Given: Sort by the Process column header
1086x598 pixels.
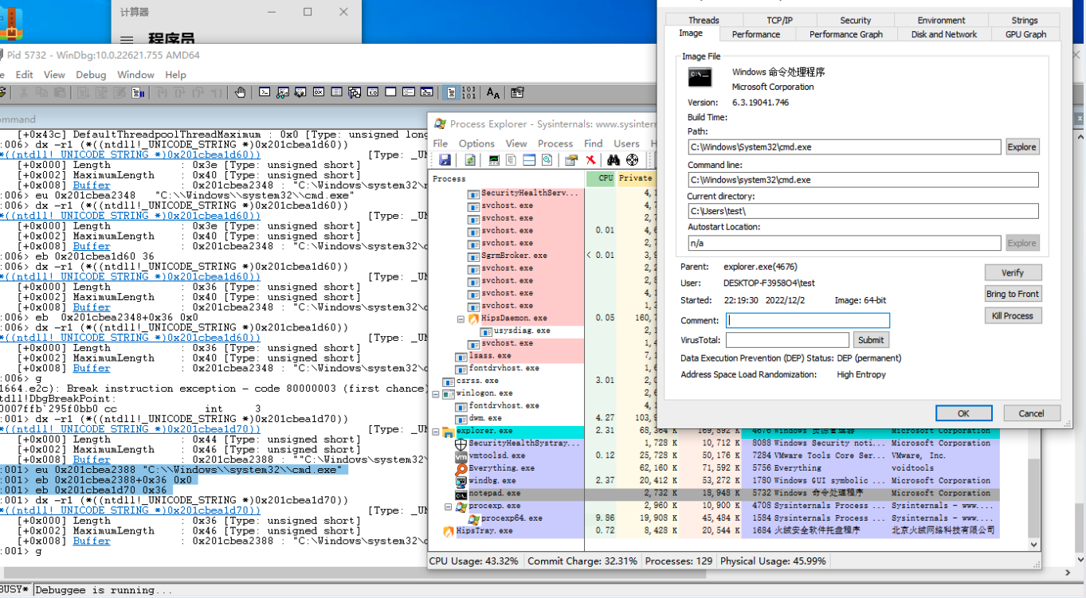Looking at the screenshot, I should tap(507, 178).
